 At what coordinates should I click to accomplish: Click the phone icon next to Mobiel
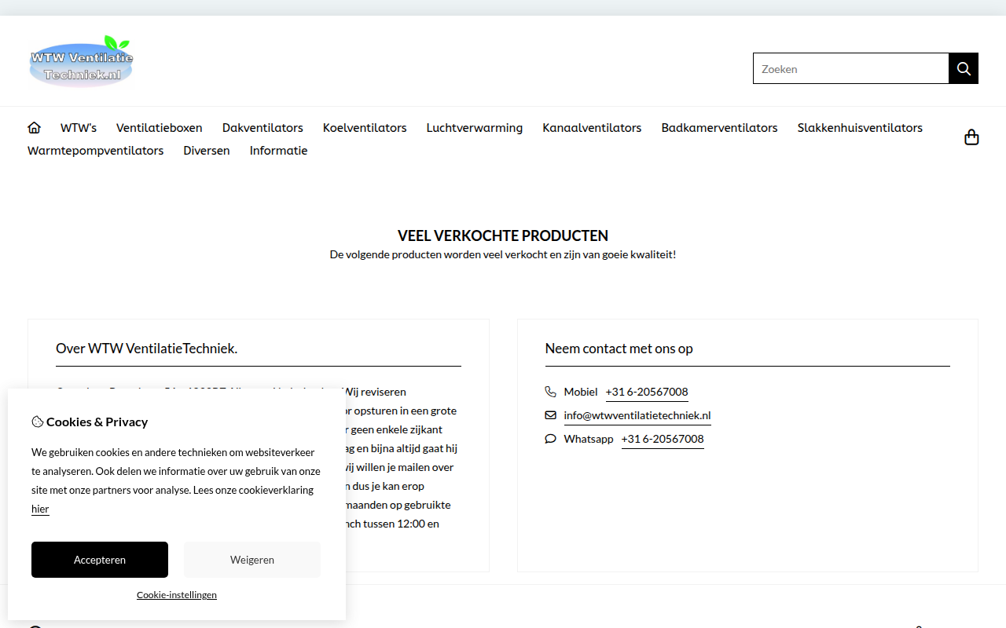pos(550,392)
